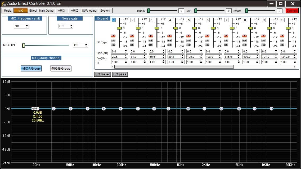Click the right arrow of band scrollbar
The width and height of the screenshot is (301, 169).
click(x=295, y=67)
